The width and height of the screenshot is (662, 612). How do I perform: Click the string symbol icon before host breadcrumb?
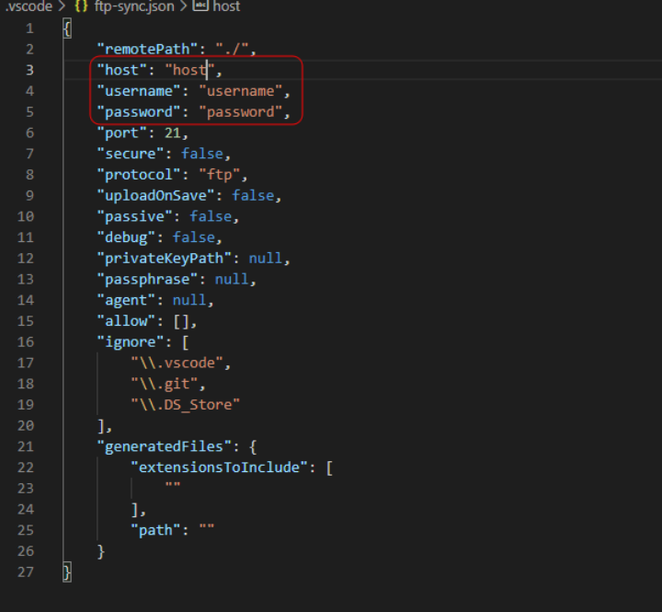[200, 6]
